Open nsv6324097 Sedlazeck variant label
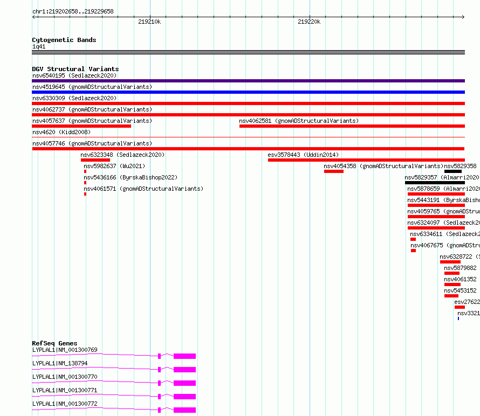This screenshot has width=480, height=416. click(443, 223)
